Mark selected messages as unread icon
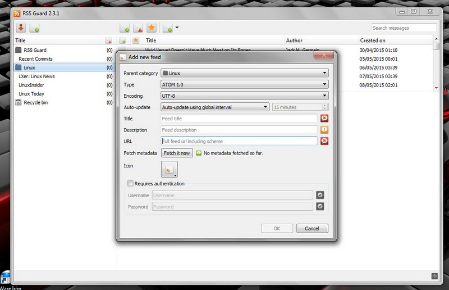 point(138,28)
